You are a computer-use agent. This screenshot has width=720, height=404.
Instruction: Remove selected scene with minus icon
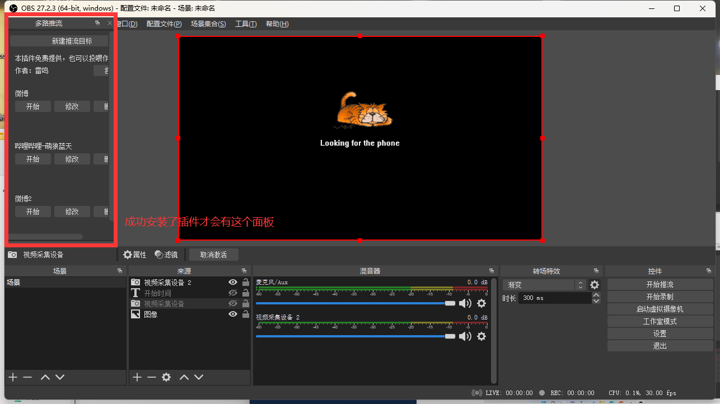point(27,377)
